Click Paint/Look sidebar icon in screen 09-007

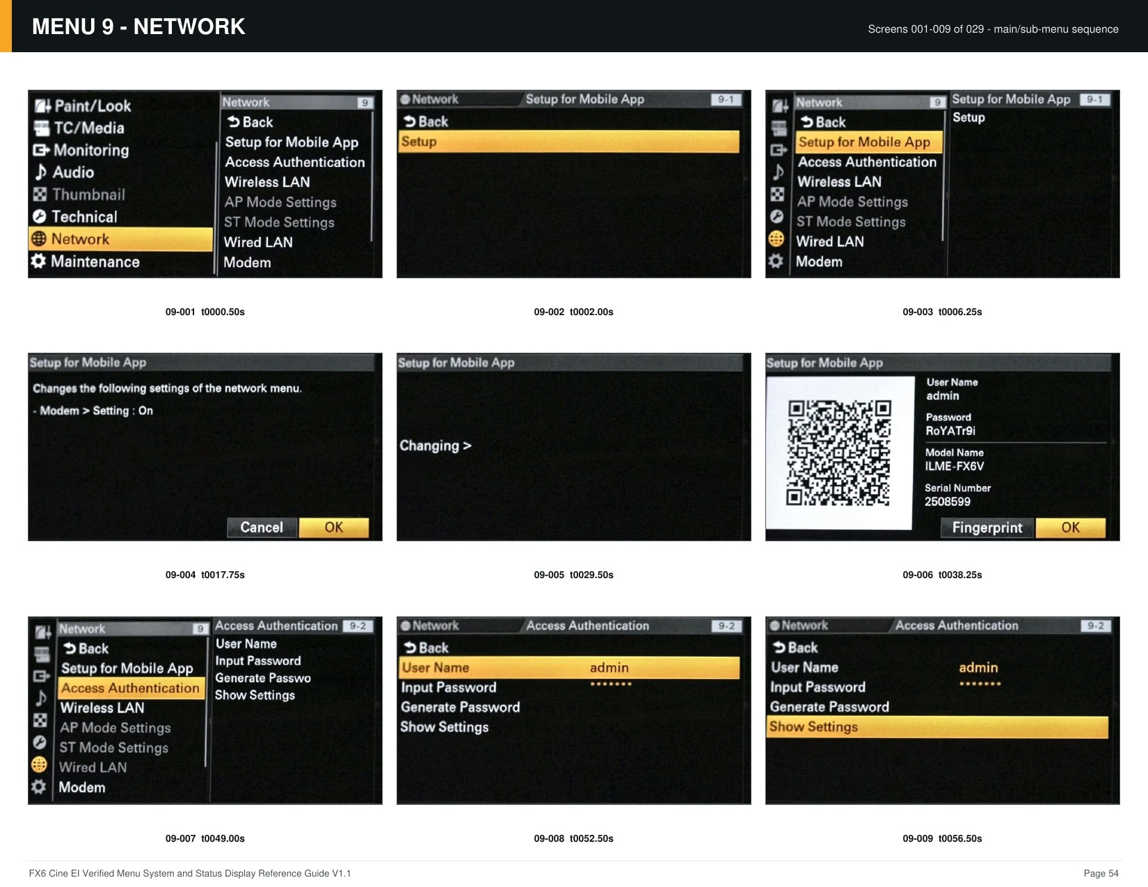[x=43, y=632]
